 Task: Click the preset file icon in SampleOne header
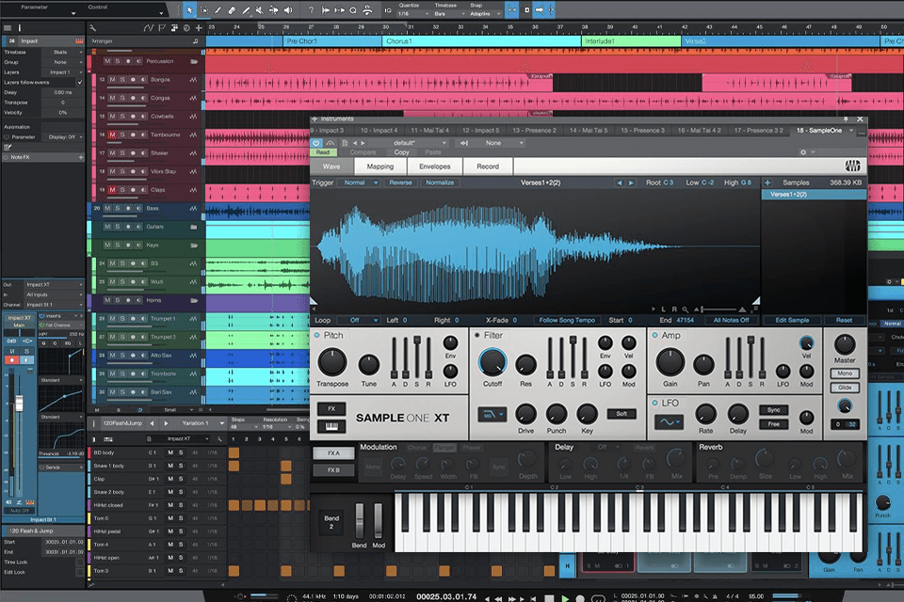point(345,143)
